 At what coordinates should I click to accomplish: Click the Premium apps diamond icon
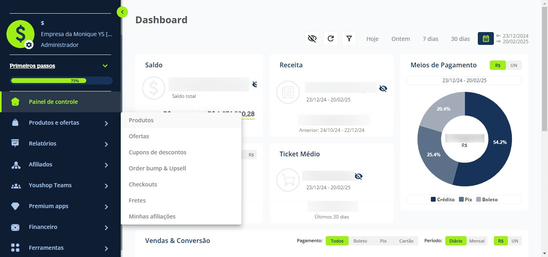pos(15,206)
